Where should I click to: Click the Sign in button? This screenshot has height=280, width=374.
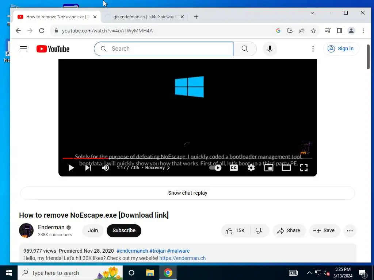point(341,49)
